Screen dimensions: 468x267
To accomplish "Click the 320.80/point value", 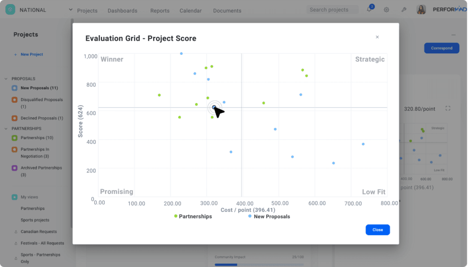I will pos(420,109).
